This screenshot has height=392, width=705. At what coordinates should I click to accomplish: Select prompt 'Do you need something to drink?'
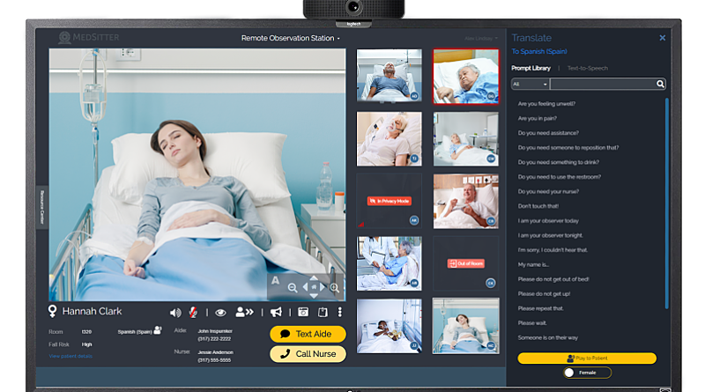(558, 162)
